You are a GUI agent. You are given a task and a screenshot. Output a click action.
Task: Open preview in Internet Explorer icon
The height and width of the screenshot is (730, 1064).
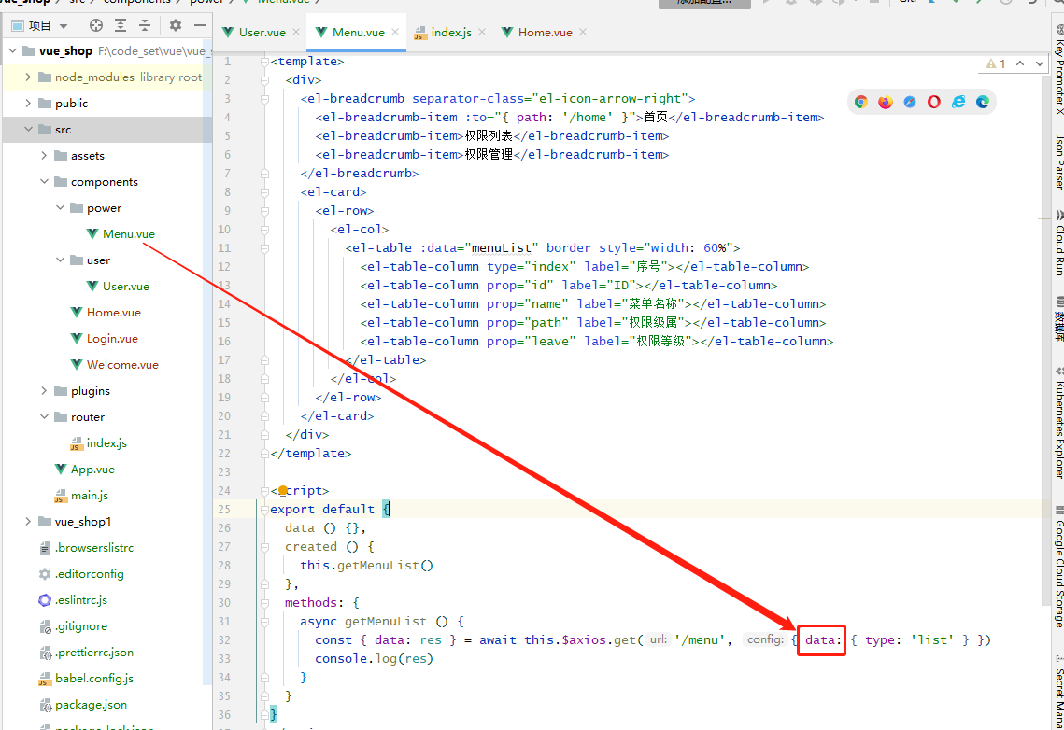pyautogui.click(x=958, y=102)
